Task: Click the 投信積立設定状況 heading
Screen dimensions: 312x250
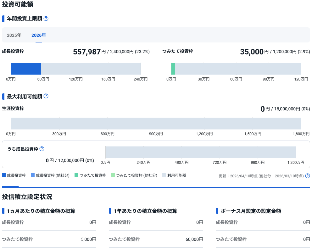Action: click(27, 197)
